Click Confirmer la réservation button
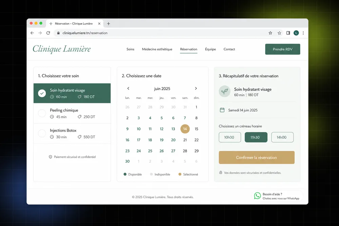The height and width of the screenshot is (226, 339). 257,157
